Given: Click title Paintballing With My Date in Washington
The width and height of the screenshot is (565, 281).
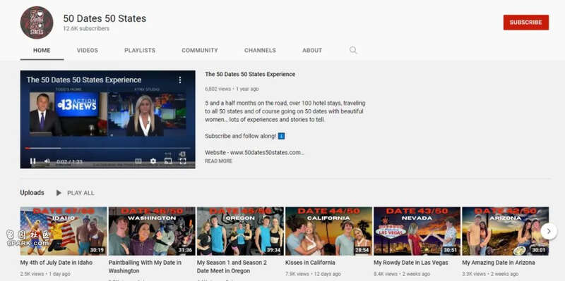Looking at the screenshot, I should click(145, 267).
